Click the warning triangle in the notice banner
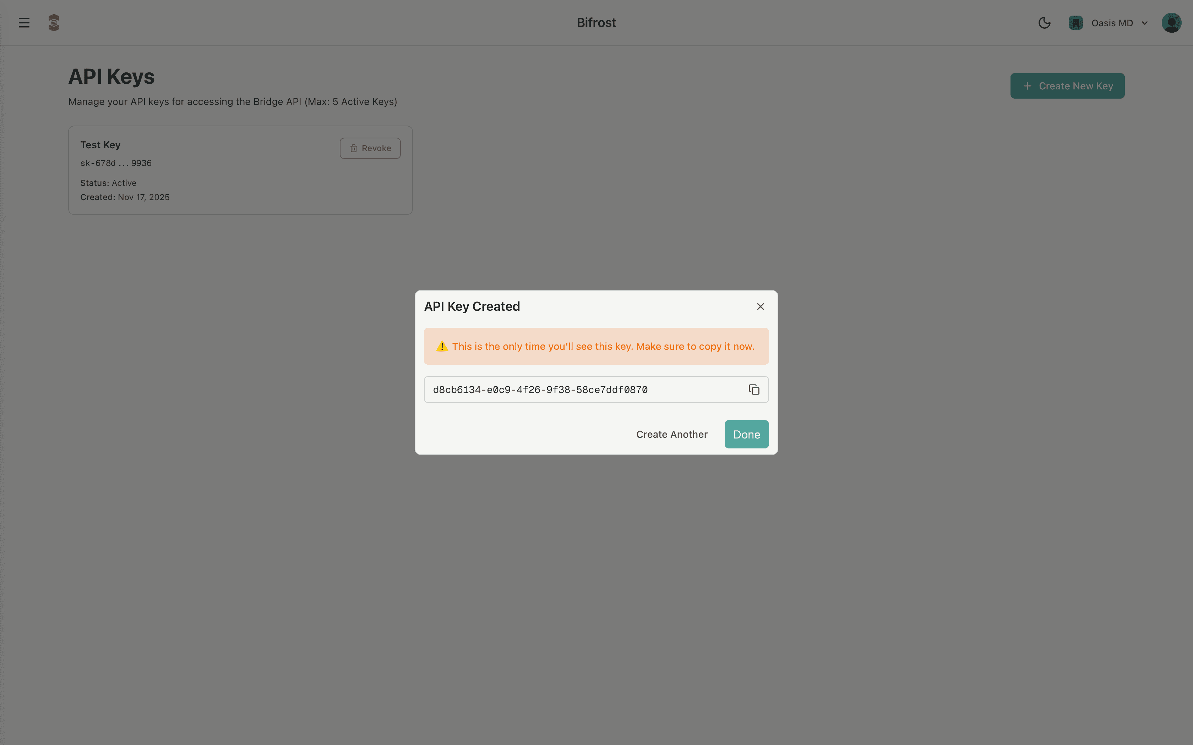 tap(441, 346)
